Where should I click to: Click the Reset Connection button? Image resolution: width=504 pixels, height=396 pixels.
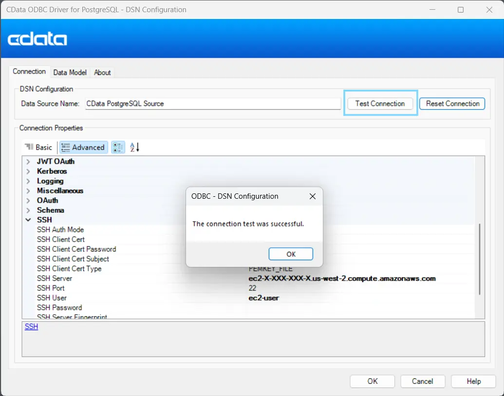click(x=452, y=103)
